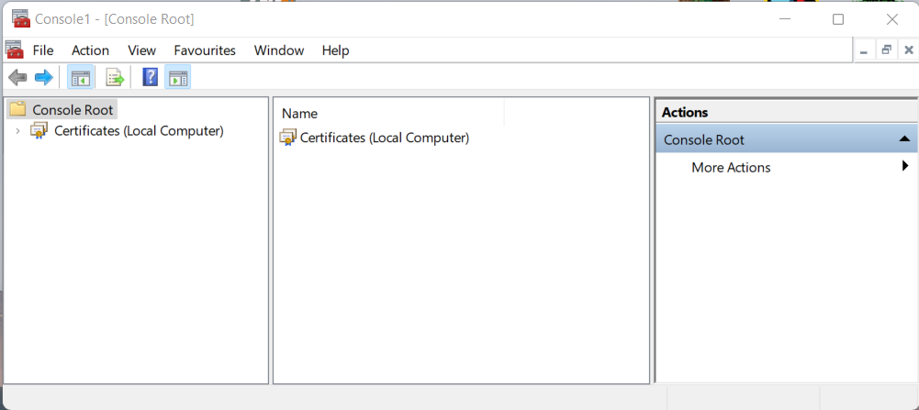Toggle Show/Hide Console Tree toolbar icon
Screen dimensions: 919x410
[x=80, y=77]
